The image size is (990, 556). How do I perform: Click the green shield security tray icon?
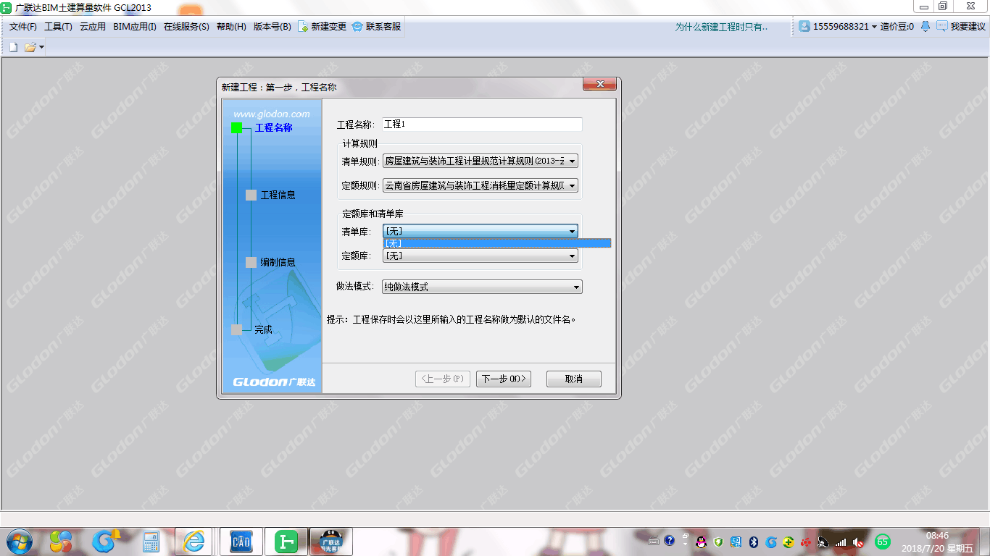coord(718,542)
